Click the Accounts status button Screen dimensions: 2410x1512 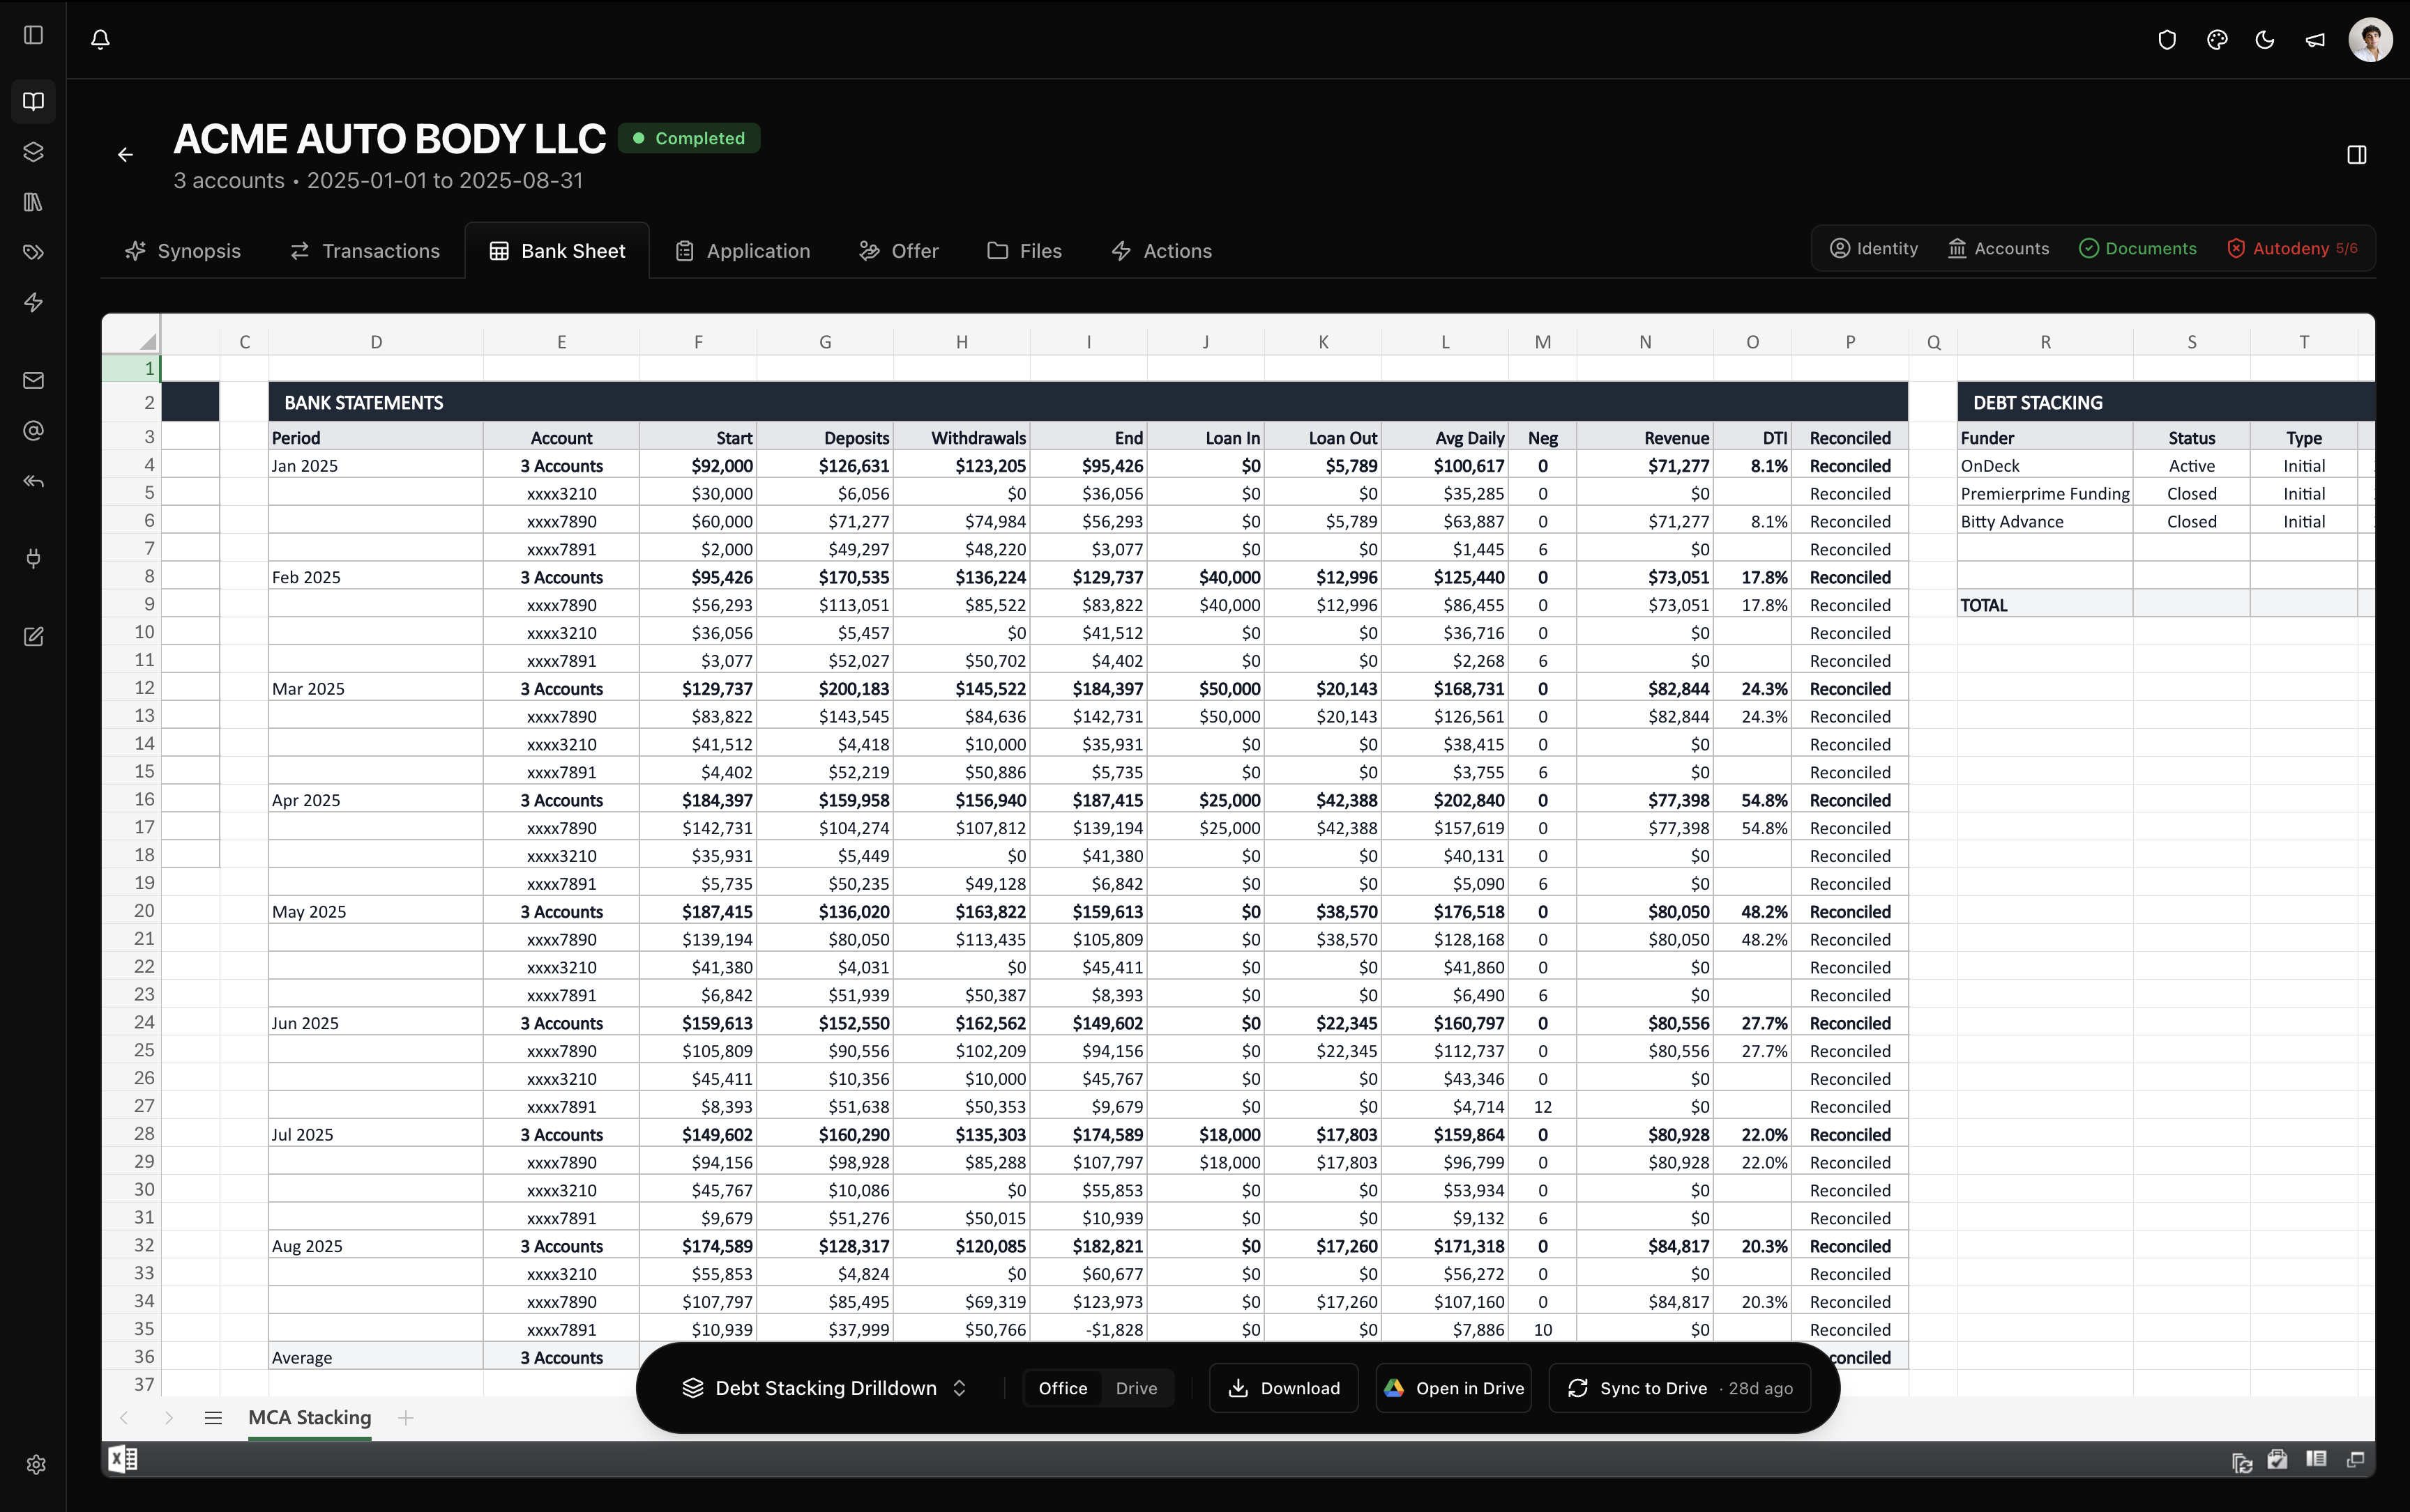click(1998, 248)
